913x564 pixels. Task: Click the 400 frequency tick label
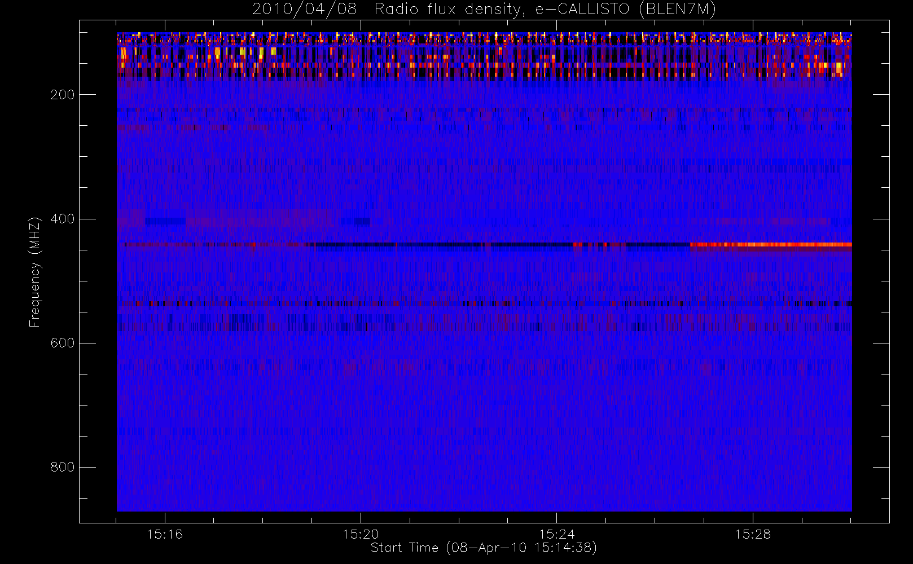point(62,219)
